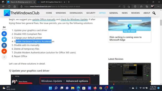
Task: Show hidden system tray icons chevron
Action: [x=130, y=88]
